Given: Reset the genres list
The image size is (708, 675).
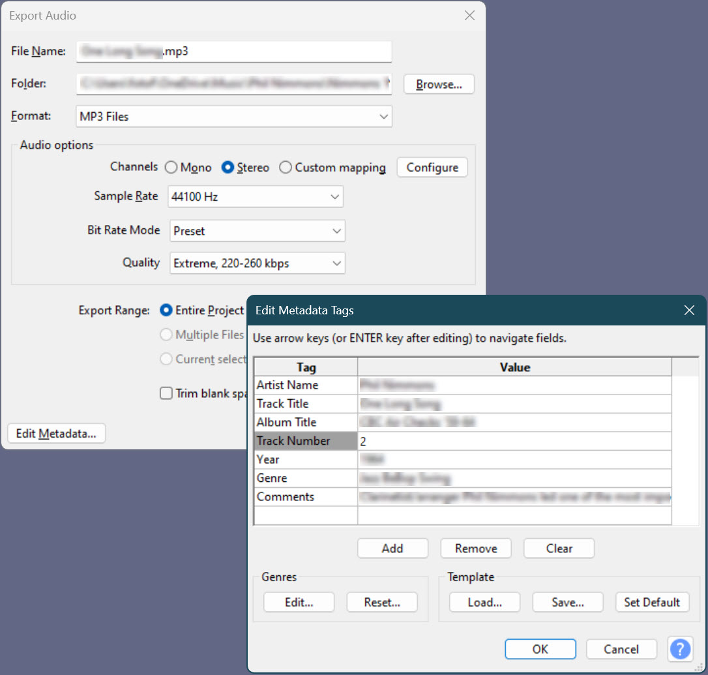Looking at the screenshot, I should click(x=382, y=602).
